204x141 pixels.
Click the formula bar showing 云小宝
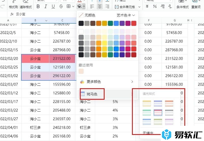pos(21,14)
